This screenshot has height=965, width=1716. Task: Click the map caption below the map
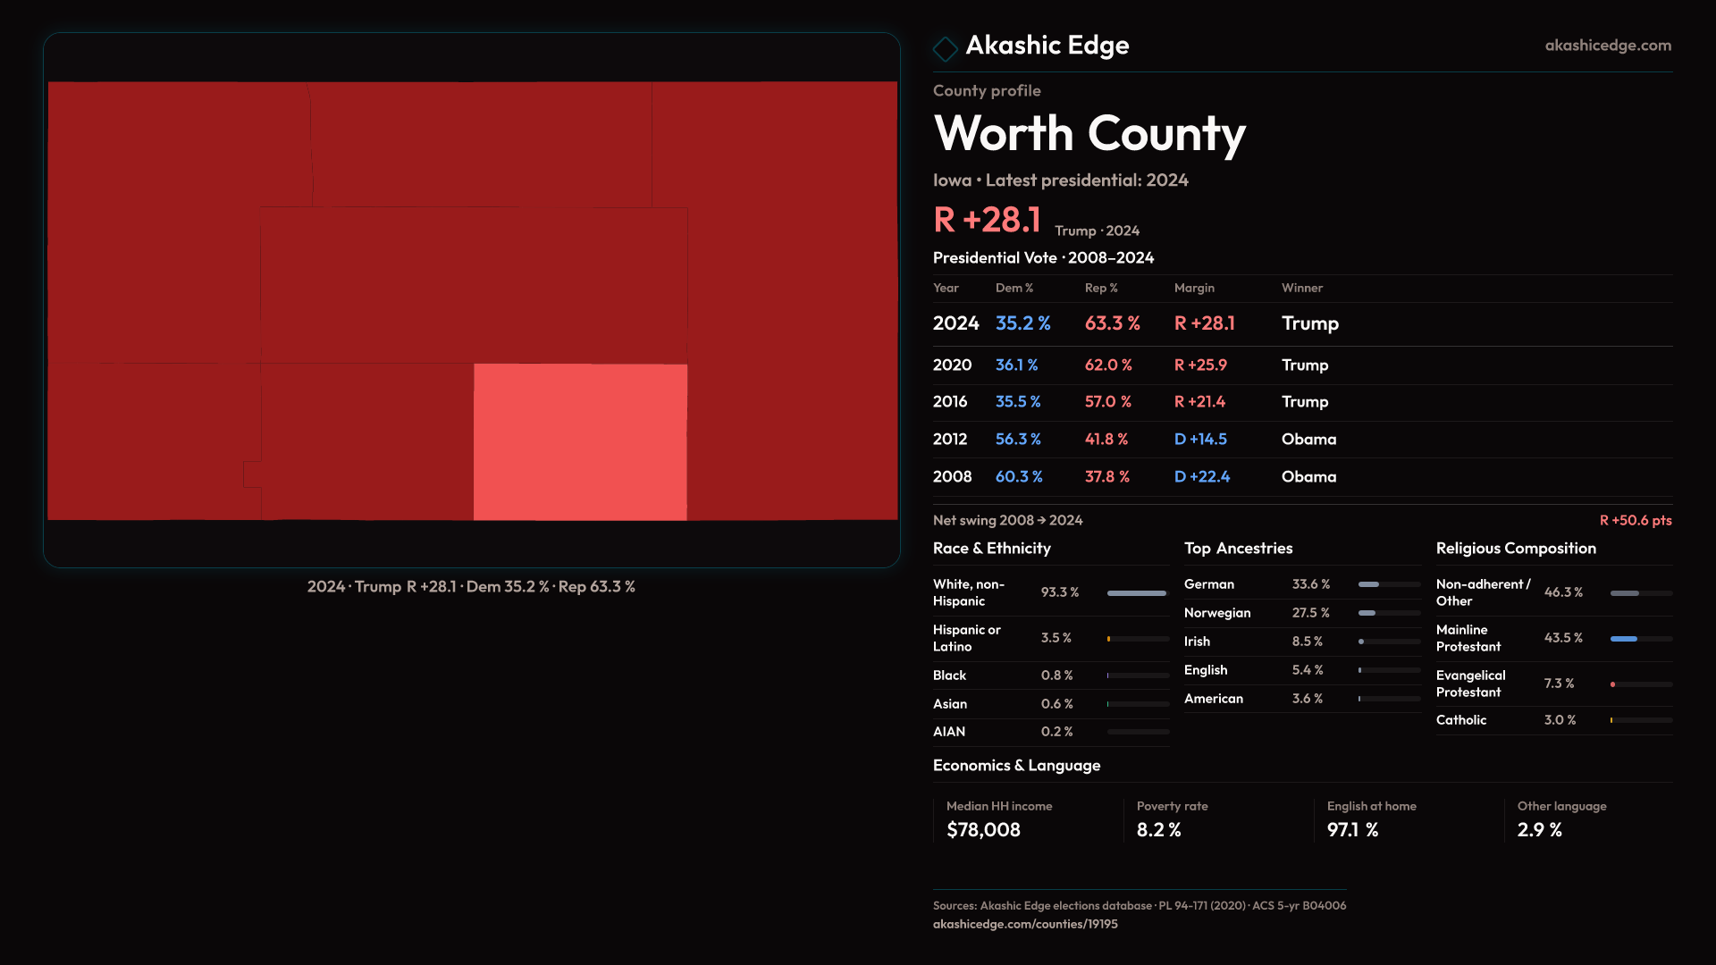pyautogui.click(x=471, y=587)
